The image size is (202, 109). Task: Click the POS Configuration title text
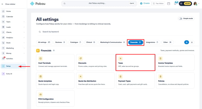46,99
